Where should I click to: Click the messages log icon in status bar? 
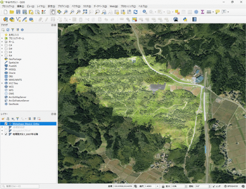click(x=243, y=186)
